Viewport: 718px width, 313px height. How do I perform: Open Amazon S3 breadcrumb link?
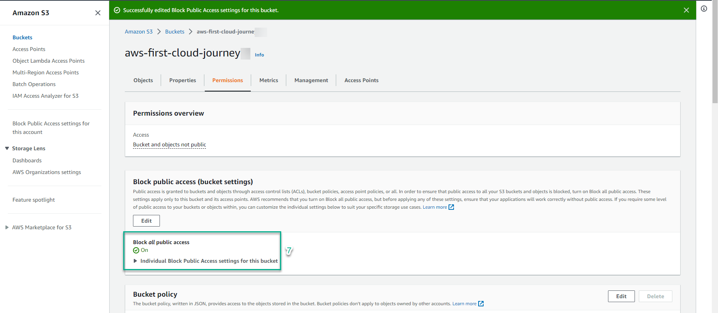coord(139,32)
